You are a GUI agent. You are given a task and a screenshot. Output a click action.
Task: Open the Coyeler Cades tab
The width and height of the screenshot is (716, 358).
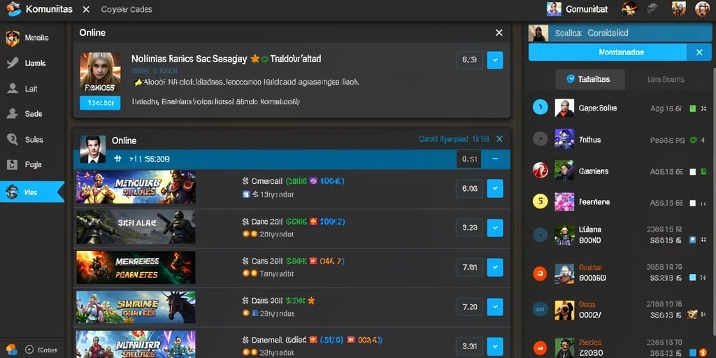(127, 9)
